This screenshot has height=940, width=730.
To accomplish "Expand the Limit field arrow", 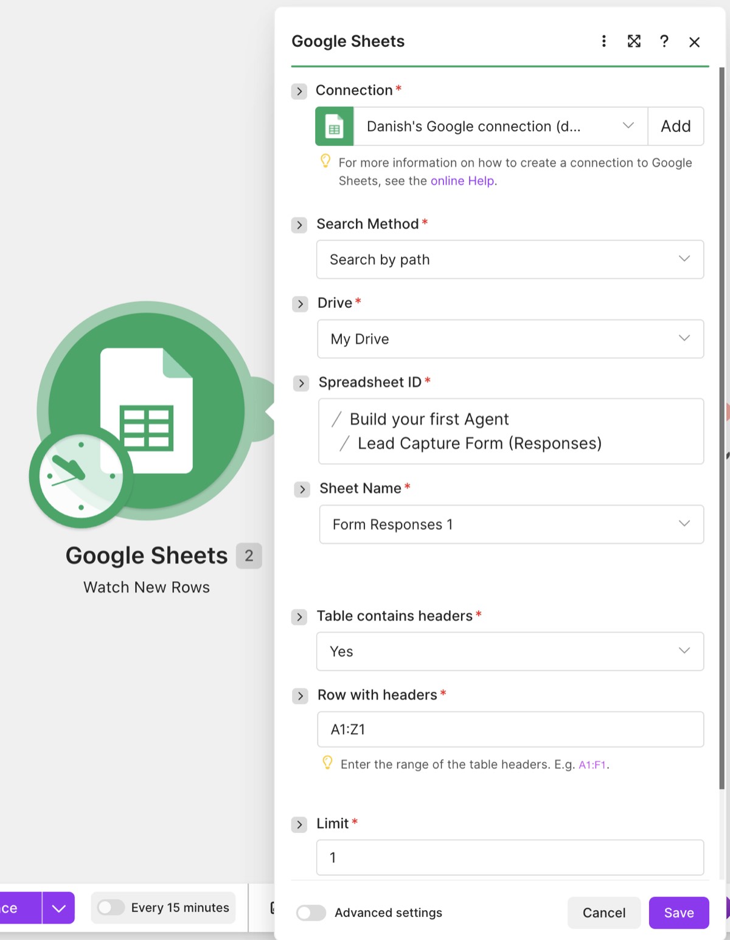I will pyautogui.click(x=299, y=824).
